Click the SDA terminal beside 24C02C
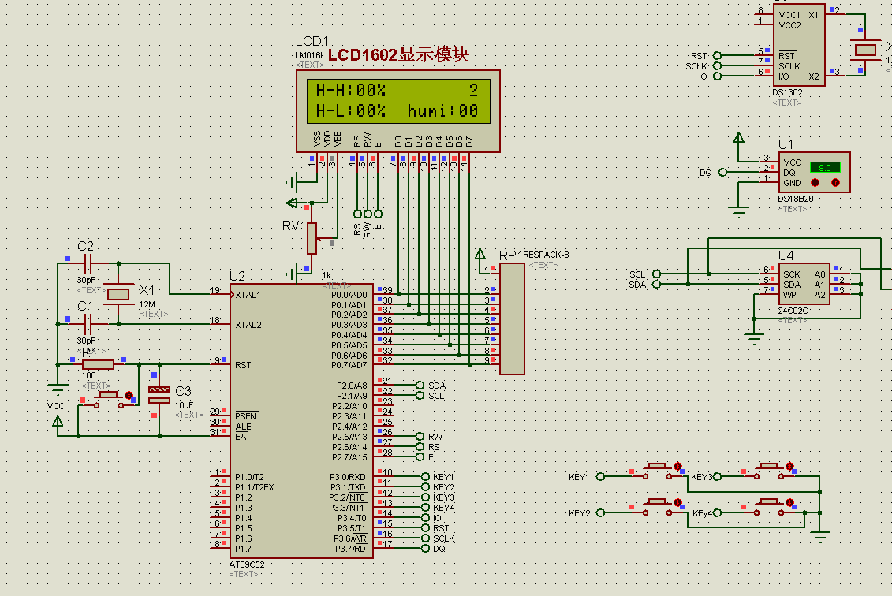 656,284
